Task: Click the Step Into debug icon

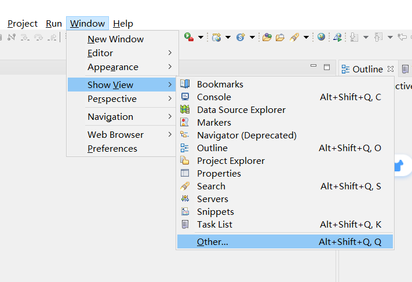Action: click(25, 38)
